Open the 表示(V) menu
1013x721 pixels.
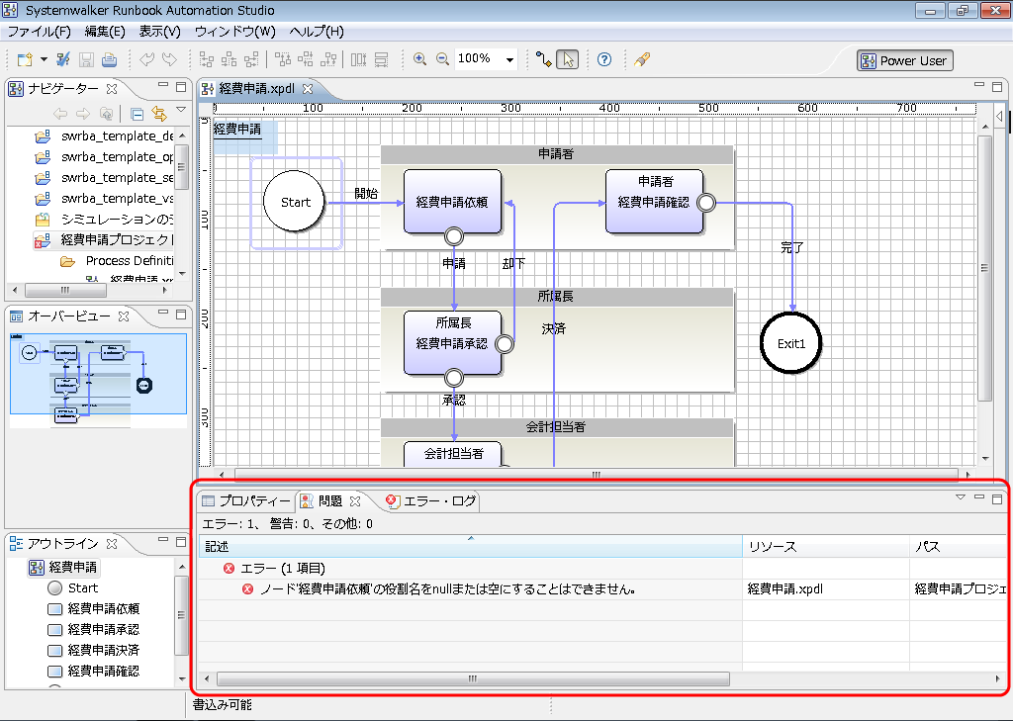pos(159,32)
